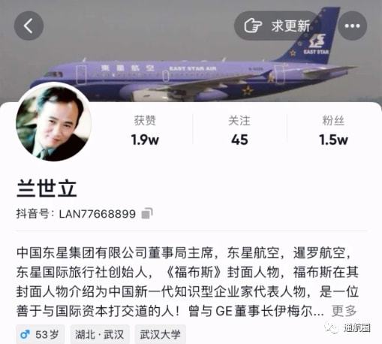Open the 关注 45 following list

(239, 131)
